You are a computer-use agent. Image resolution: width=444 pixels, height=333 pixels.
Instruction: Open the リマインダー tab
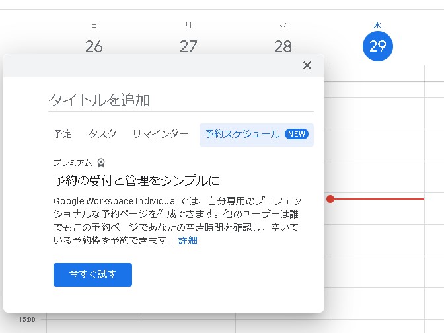pyautogui.click(x=161, y=134)
